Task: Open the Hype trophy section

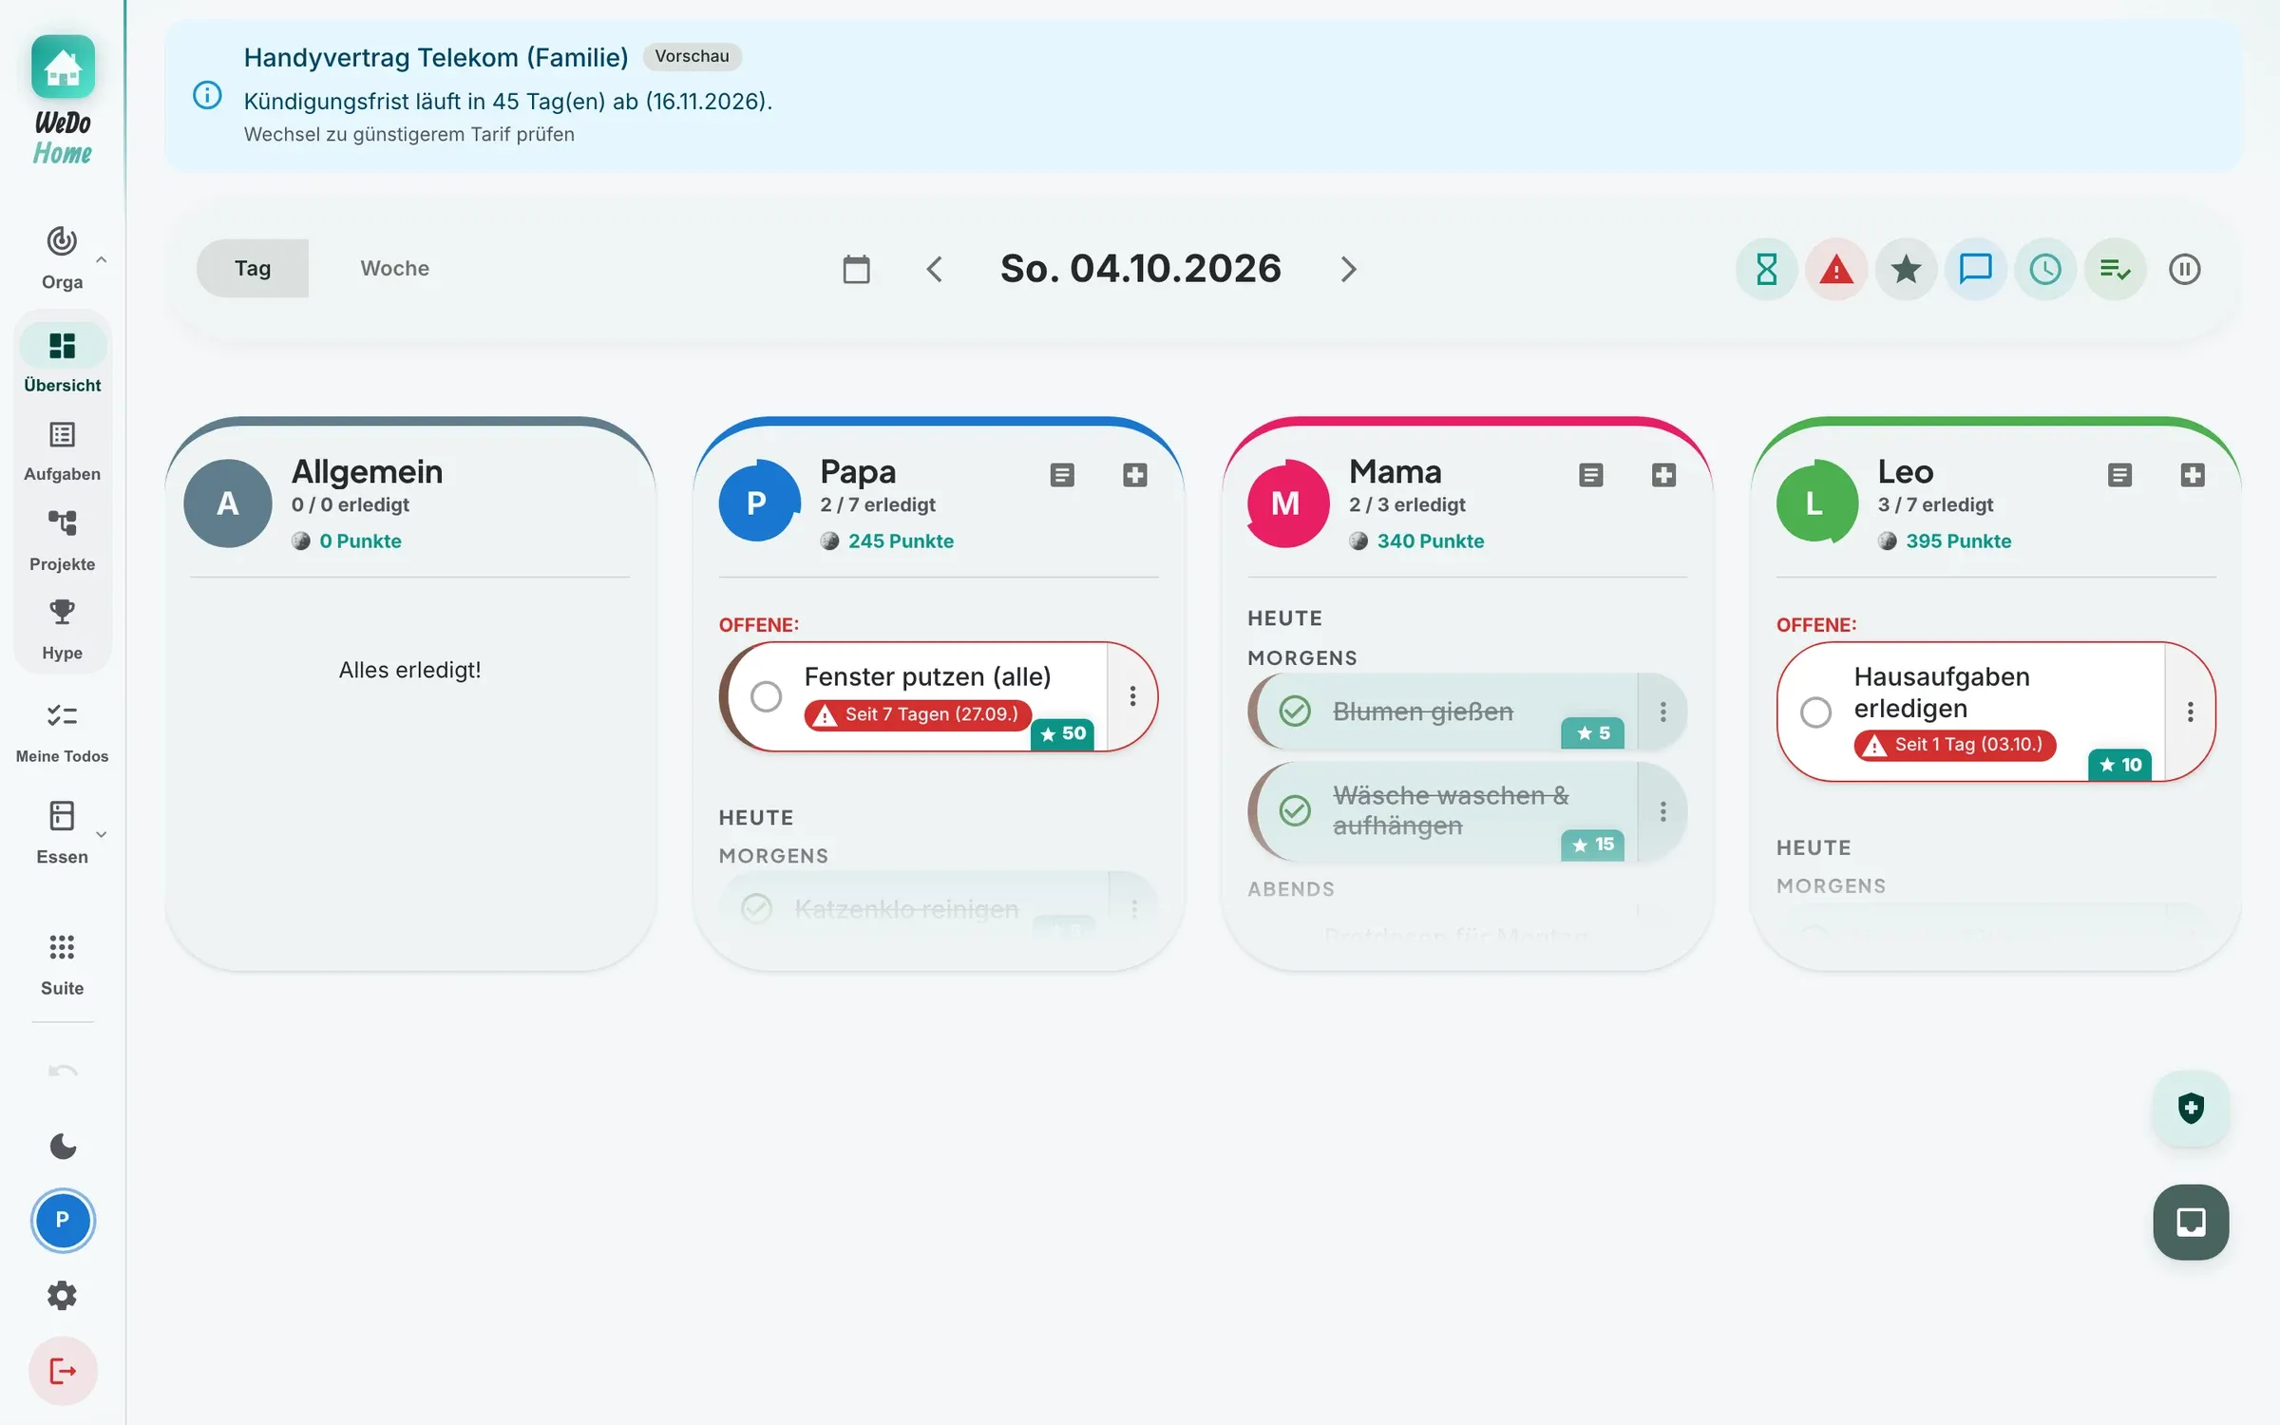Action: [63, 630]
